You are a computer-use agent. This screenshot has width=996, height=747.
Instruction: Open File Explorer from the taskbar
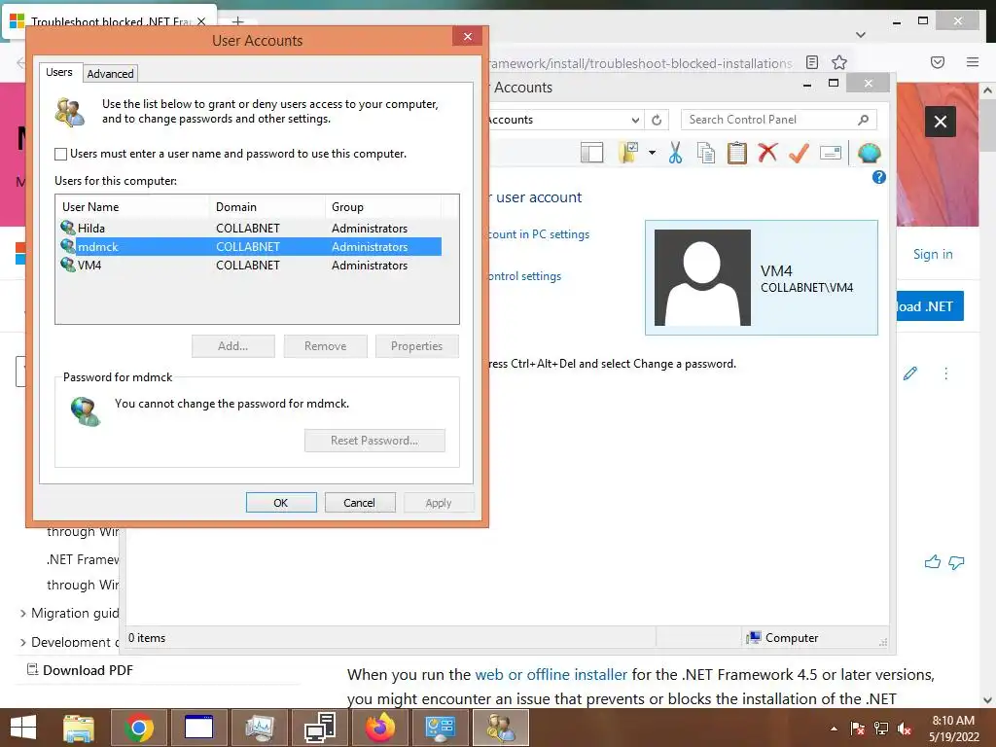coord(79,728)
